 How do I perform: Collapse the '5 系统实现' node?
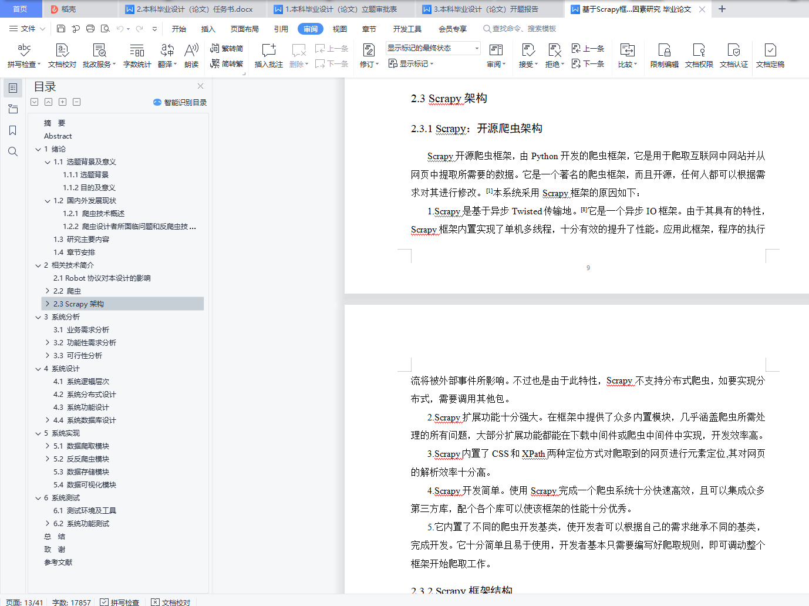pos(38,433)
